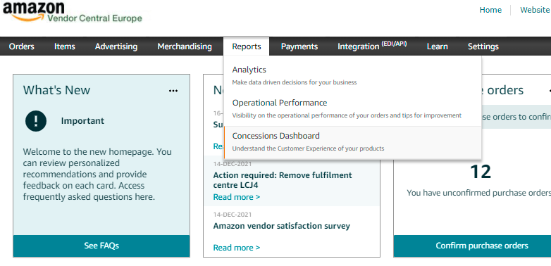Screen dimensions: 551x266
Task: Open the Items menu
Action: point(65,46)
